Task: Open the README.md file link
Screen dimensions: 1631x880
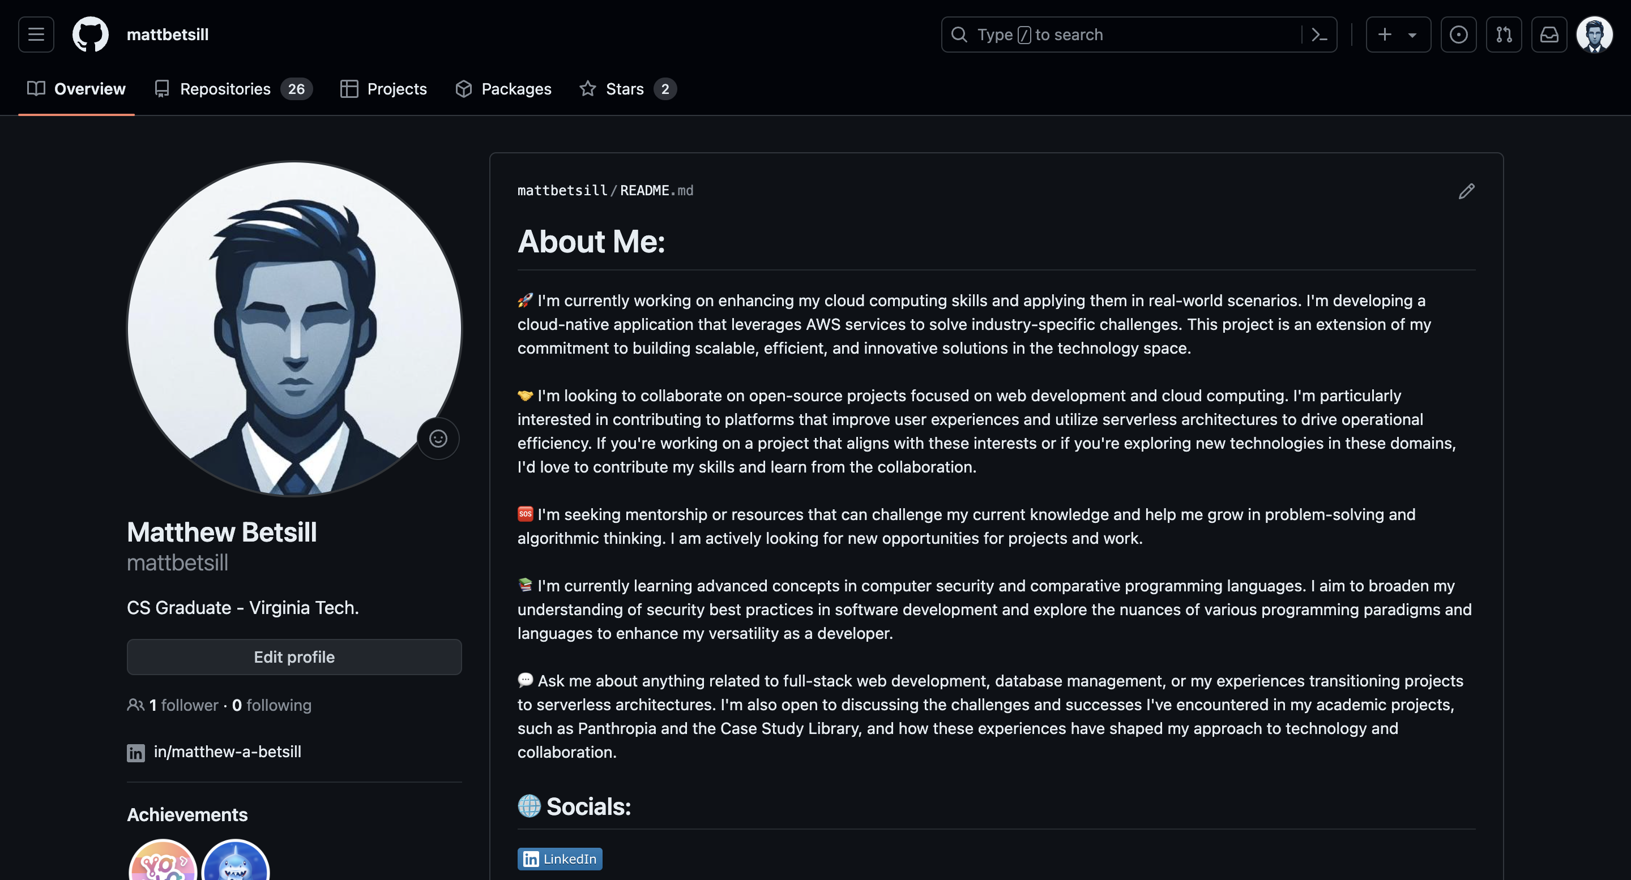Action: point(656,190)
